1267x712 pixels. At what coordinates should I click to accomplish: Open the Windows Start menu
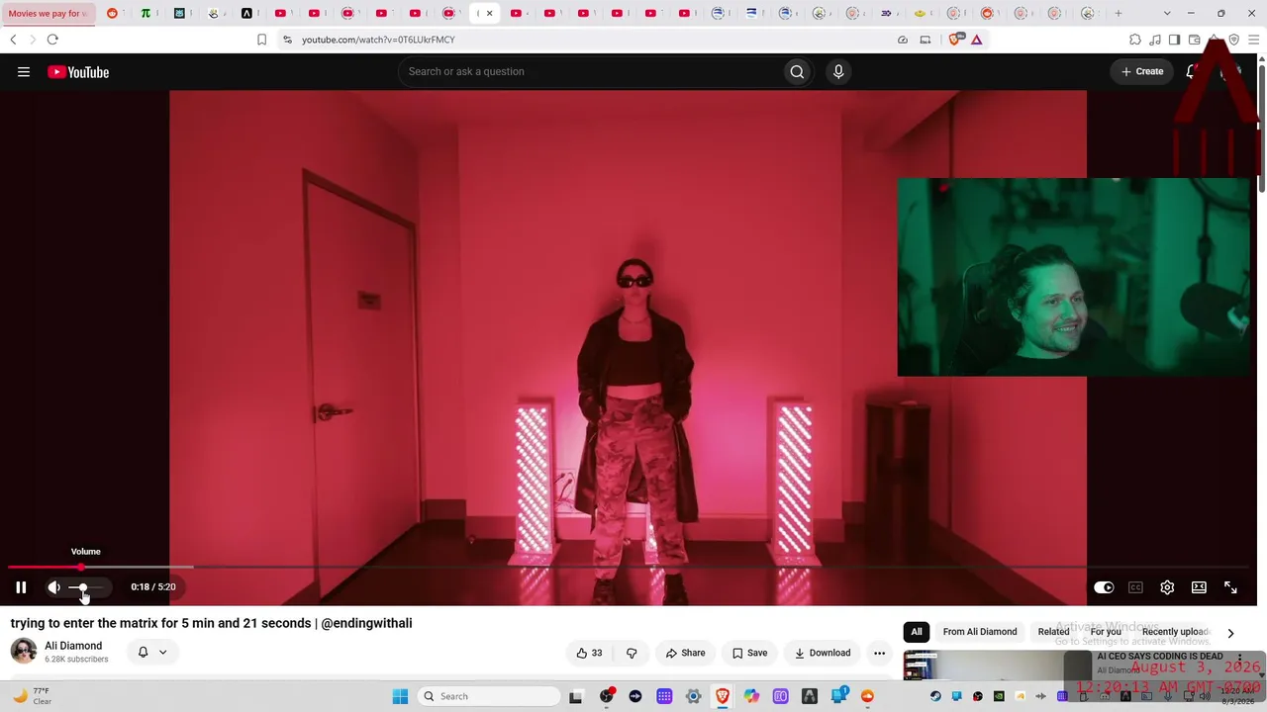tap(400, 696)
